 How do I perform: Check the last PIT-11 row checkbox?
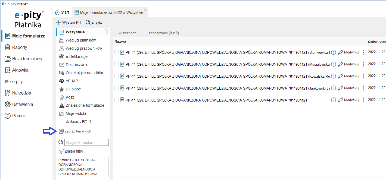116,100
